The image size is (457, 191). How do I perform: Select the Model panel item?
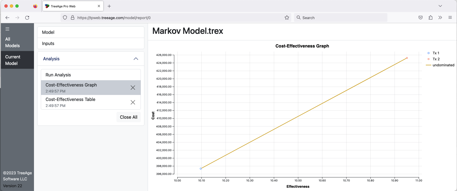coord(91,32)
